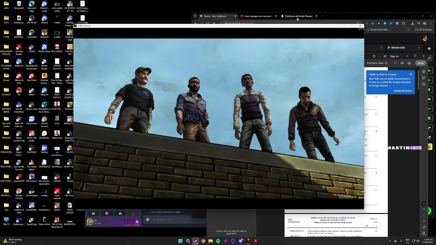Open Chrome downloads icon

tap(412, 23)
